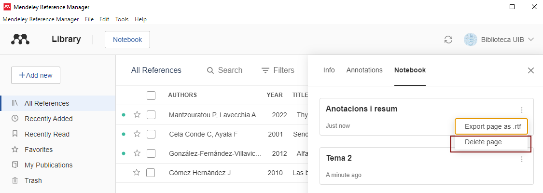Click the Recently Read bookmark icon
The height and width of the screenshot is (193, 543).
[x=15, y=134]
